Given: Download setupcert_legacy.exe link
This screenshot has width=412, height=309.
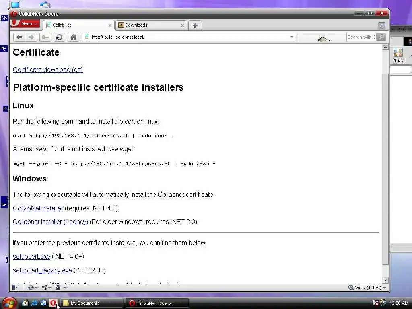Looking at the screenshot, I should point(42,270).
